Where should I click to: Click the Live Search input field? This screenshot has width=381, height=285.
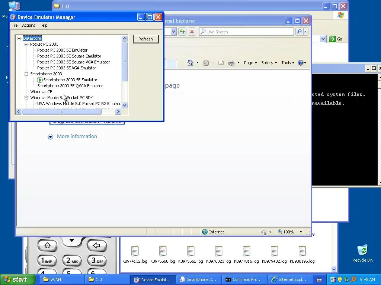coord(246,32)
